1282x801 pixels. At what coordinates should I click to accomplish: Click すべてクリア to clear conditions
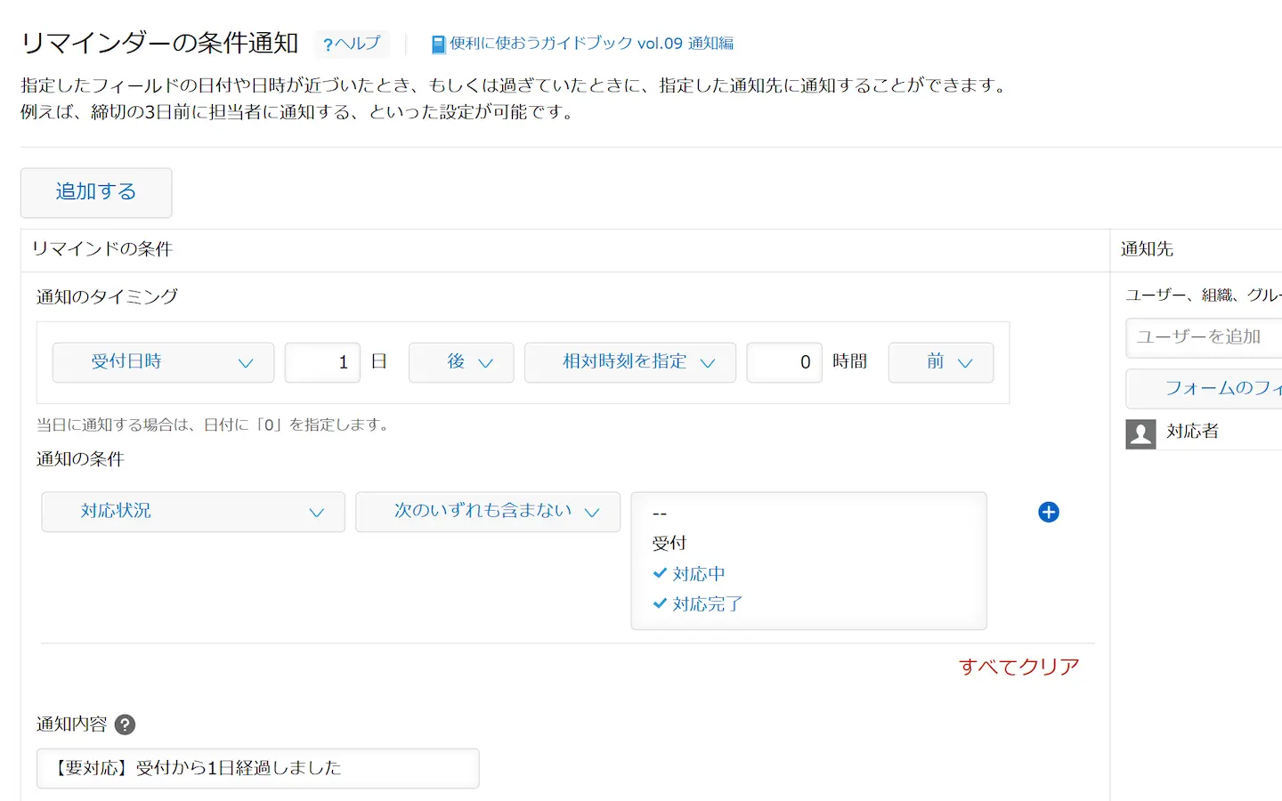tap(1018, 667)
